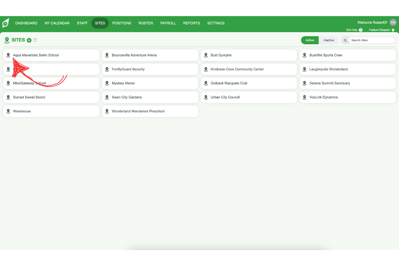Click the Feature Request lightbulb icon

(x=393, y=30)
